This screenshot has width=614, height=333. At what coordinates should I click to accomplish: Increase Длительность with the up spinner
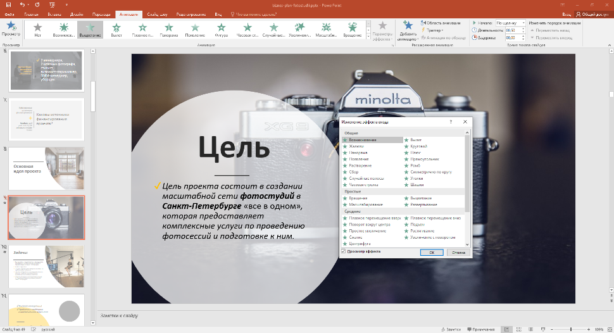pyautogui.click(x=523, y=28)
